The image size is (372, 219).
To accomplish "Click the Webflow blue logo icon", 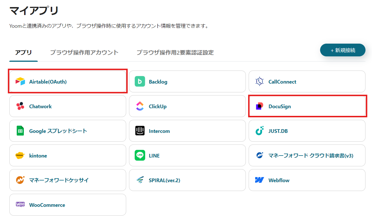I will pos(259,180).
